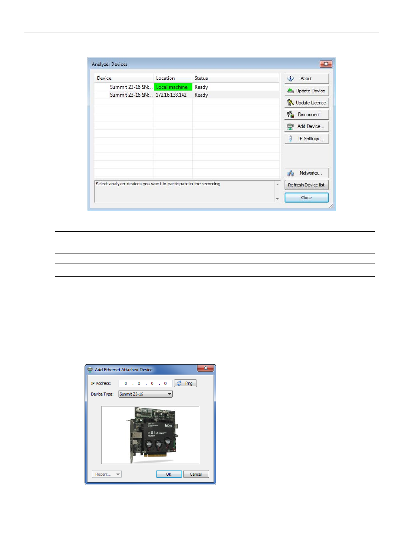Click the Ready status of the local machine device
Viewport: 415px width, 538px height.
coord(201,87)
